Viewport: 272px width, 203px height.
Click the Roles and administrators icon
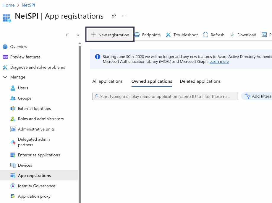point(13,119)
